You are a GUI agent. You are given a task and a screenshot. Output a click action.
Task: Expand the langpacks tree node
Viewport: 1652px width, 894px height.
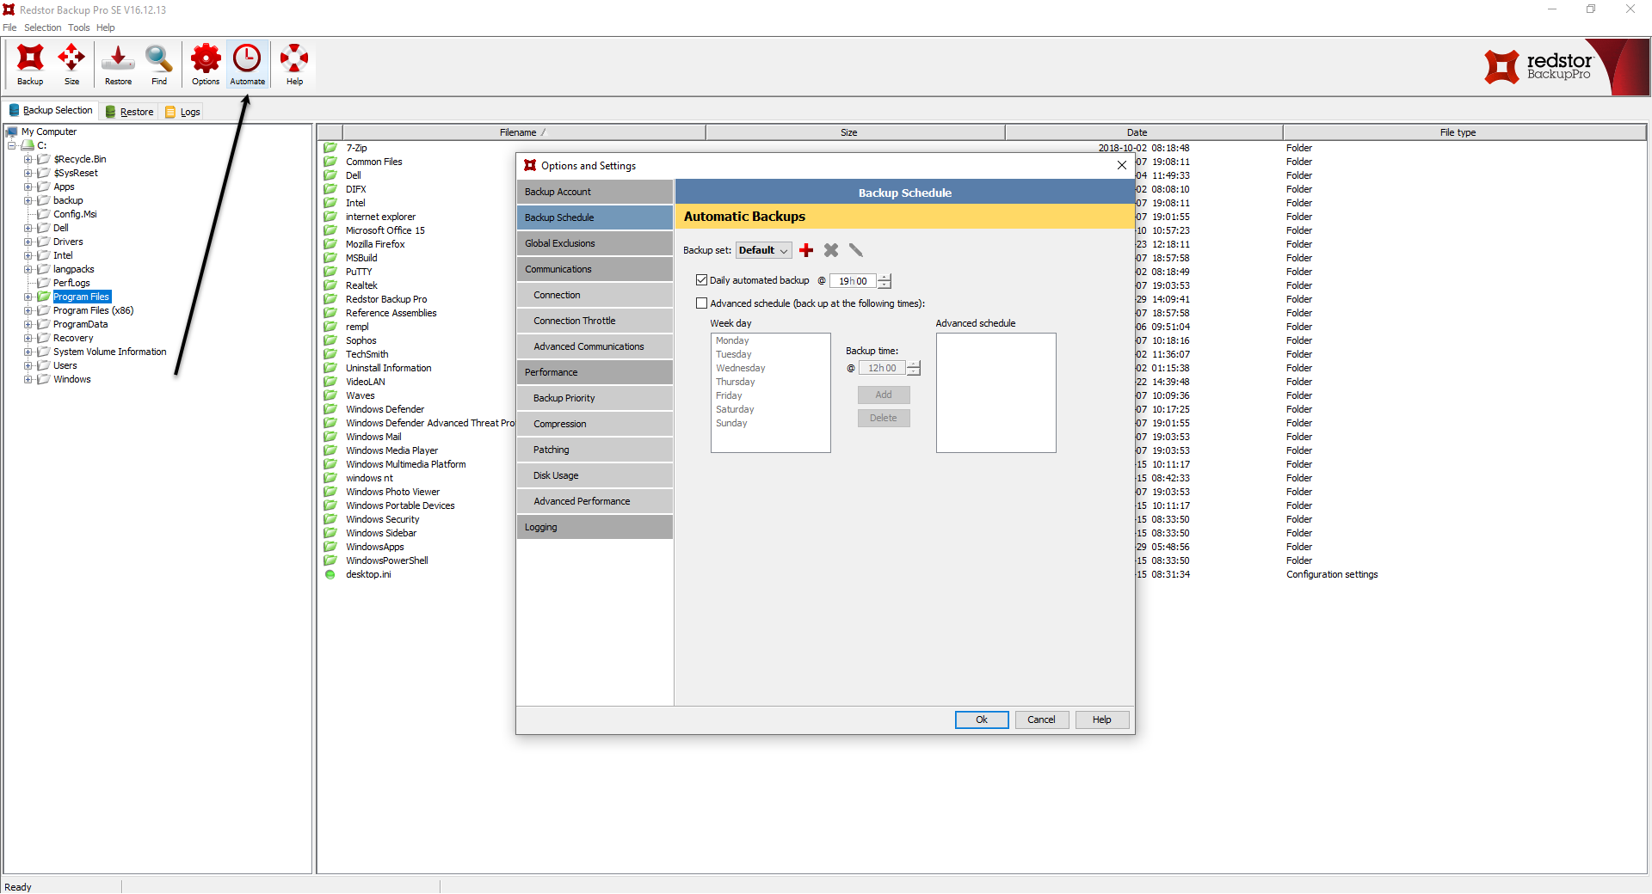click(28, 269)
